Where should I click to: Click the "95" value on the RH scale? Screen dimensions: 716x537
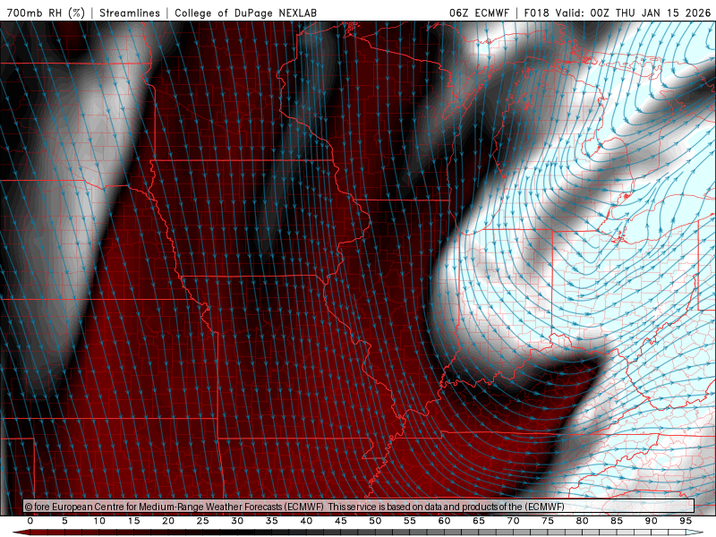(686, 521)
